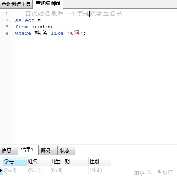The image size is (177, 181).
Task: Click line number 2 in the gutter
Action: point(7,20)
